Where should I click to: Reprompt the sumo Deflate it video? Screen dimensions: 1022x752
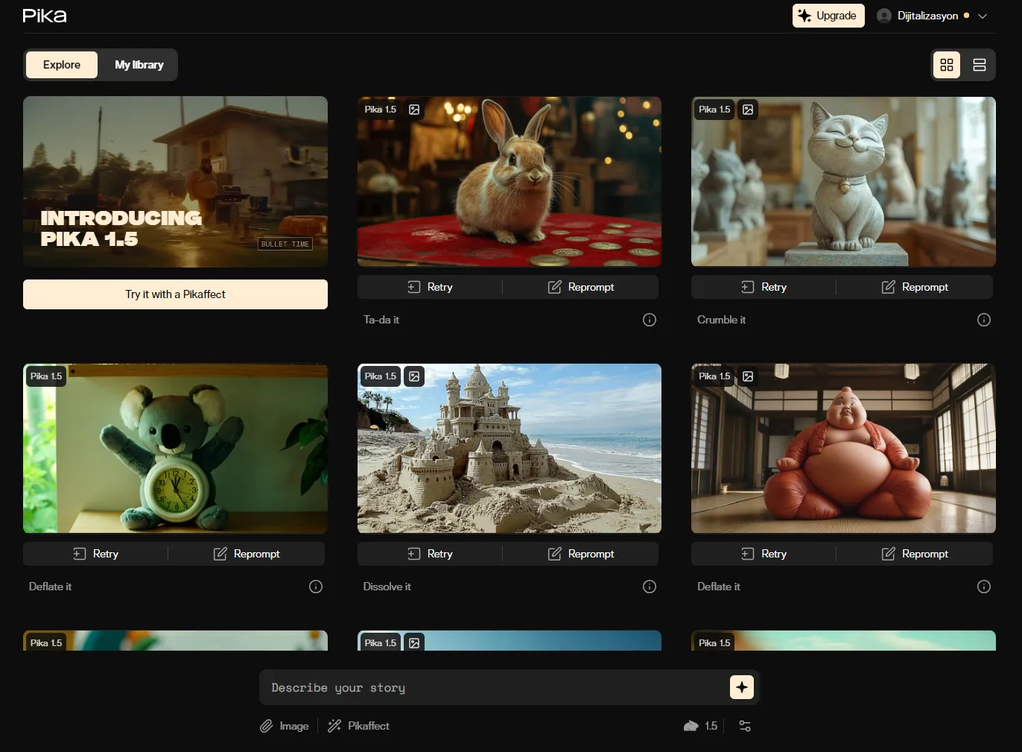915,554
